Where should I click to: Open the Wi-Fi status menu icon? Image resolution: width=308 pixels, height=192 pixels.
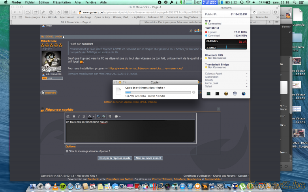pos(248,2)
